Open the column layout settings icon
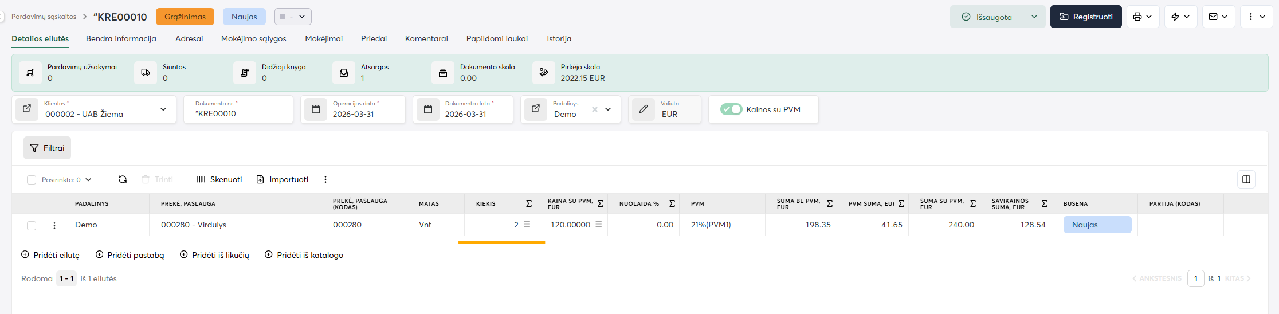 tap(1246, 179)
